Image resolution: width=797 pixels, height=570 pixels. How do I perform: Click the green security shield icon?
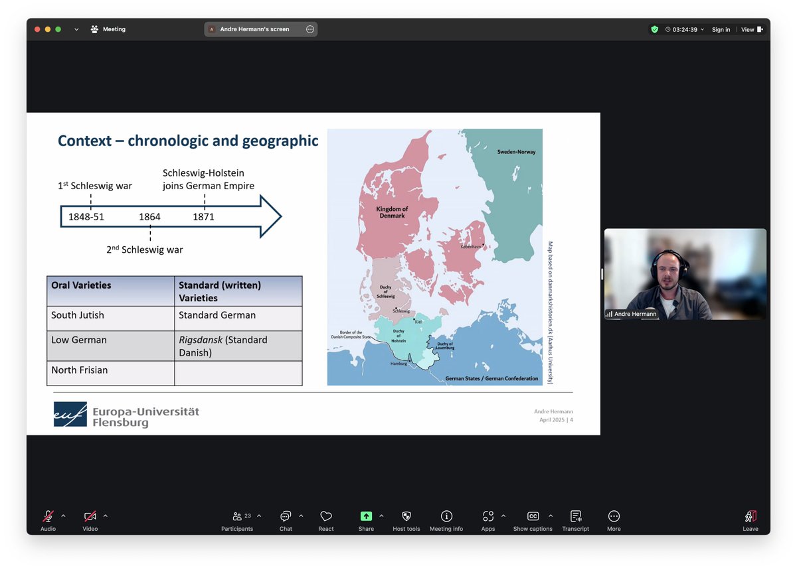[654, 29]
